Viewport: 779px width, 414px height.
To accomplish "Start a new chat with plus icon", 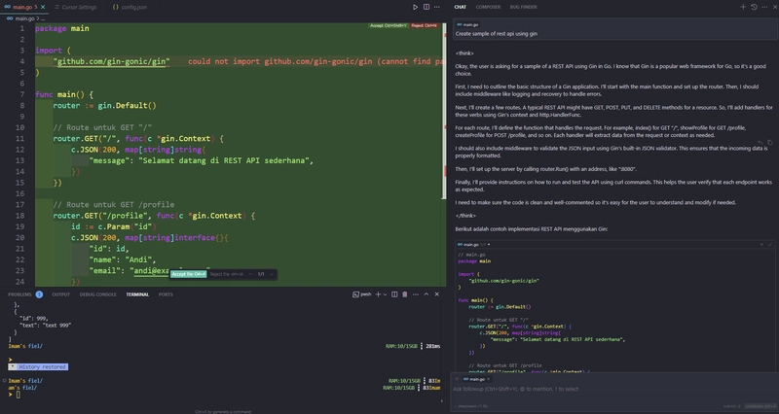I will coord(742,7).
